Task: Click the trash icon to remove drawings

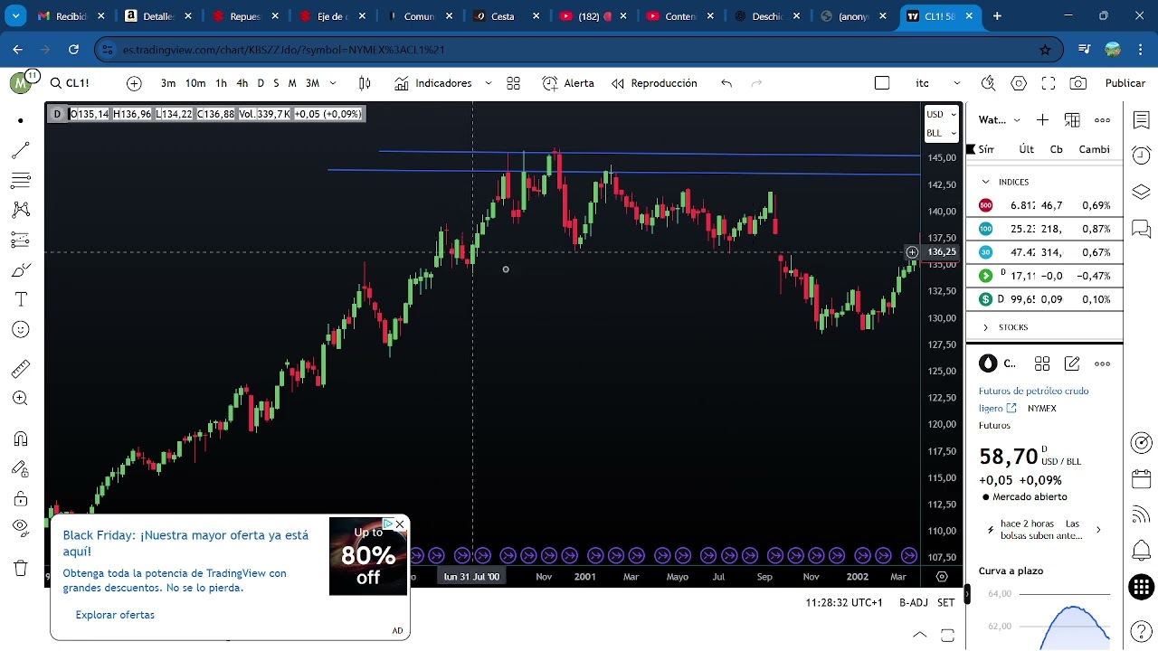Action: pos(21,568)
